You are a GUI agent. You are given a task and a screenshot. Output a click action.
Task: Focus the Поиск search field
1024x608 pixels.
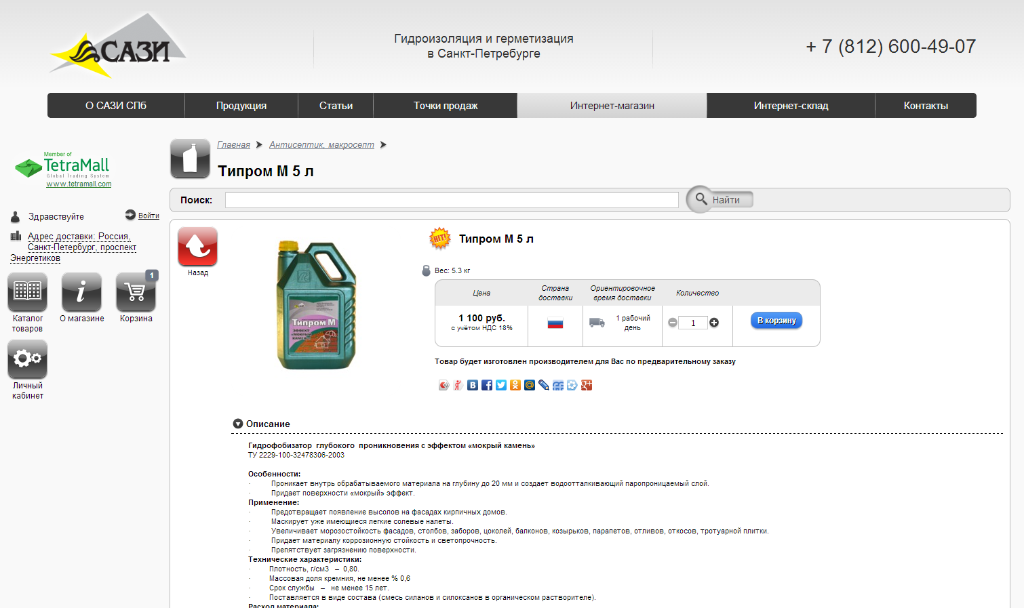(452, 200)
